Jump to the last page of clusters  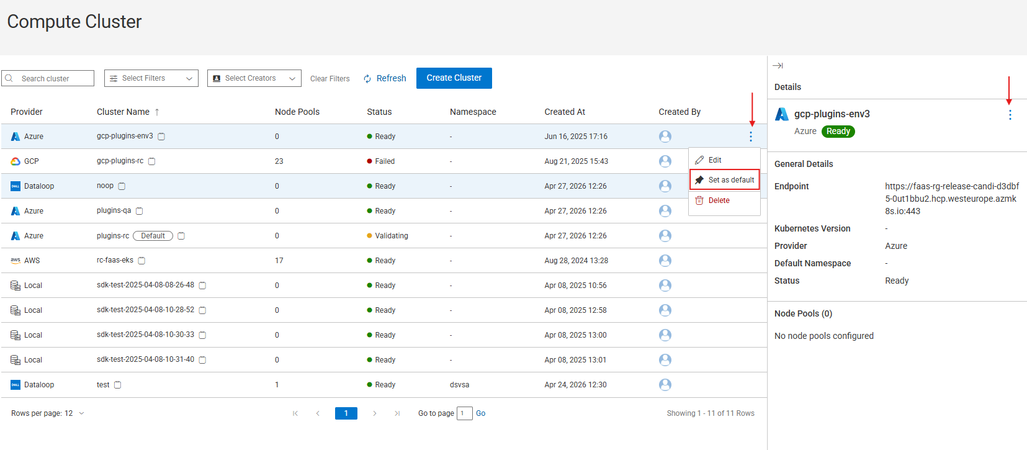coord(397,413)
